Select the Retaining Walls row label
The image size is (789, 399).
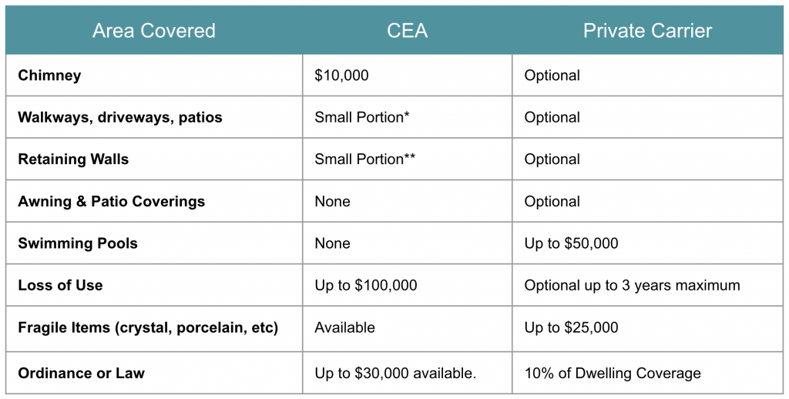tap(73, 159)
